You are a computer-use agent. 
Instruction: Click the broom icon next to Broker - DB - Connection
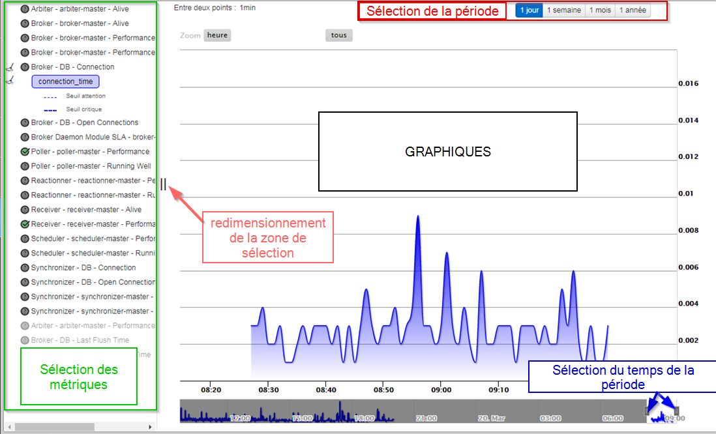click(x=10, y=67)
